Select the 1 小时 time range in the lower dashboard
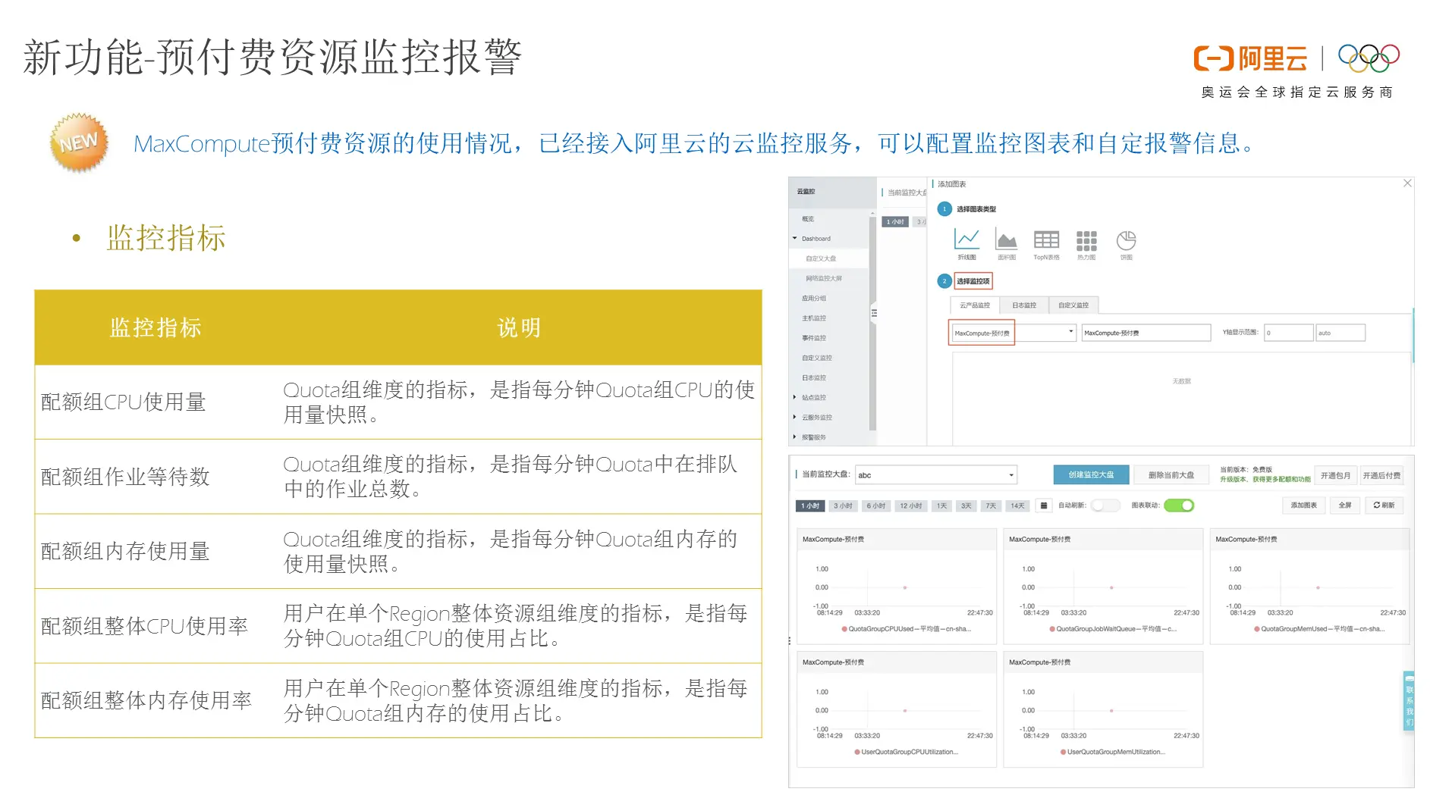The width and height of the screenshot is (1430, 795). click(810, 505)
